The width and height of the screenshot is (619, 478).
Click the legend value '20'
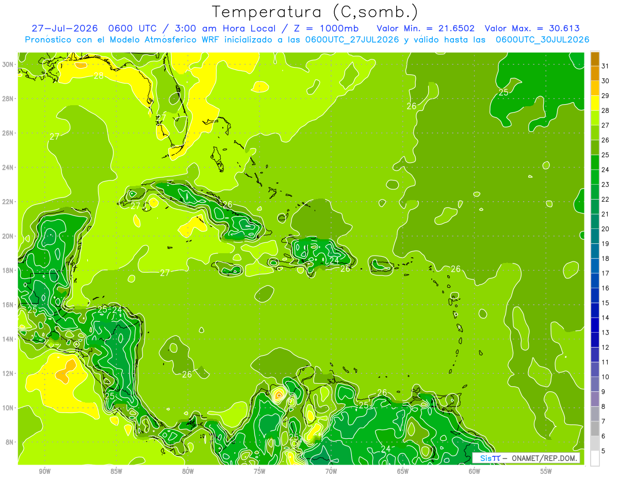pyautogui.click(x=606, y=229)
